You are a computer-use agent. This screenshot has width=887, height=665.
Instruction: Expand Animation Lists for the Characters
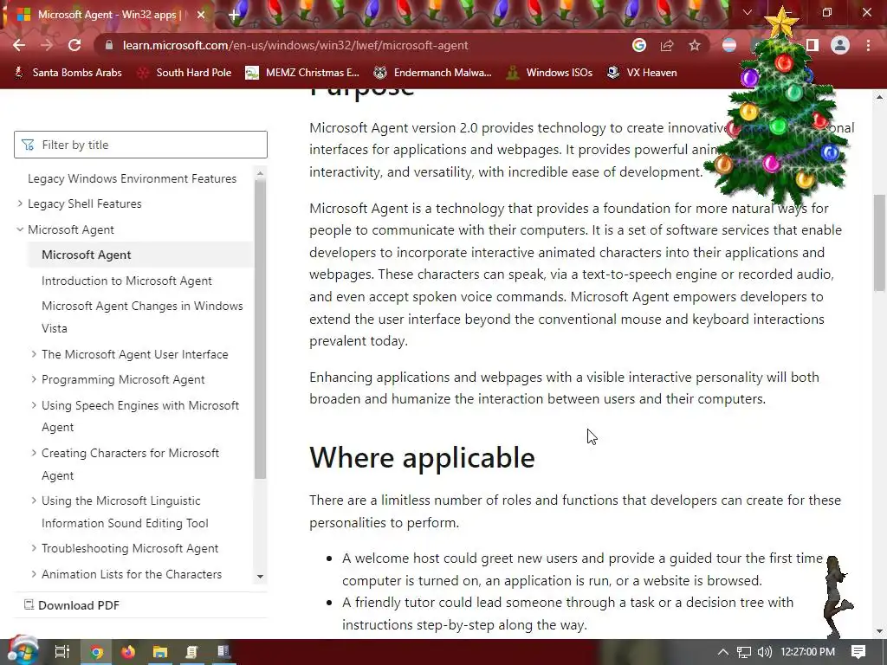[x=34, y=574]
